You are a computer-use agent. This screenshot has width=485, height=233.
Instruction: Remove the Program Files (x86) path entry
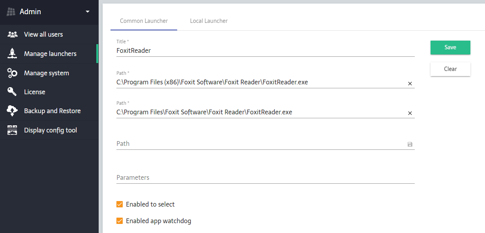click(x=410, y=84)
